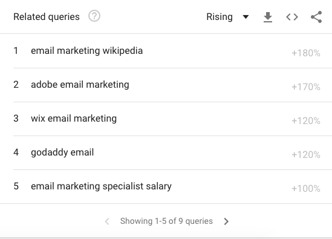This screenshot has height=239, width=332.
Task: Click the +100% growth value
Action: point(306,189)
